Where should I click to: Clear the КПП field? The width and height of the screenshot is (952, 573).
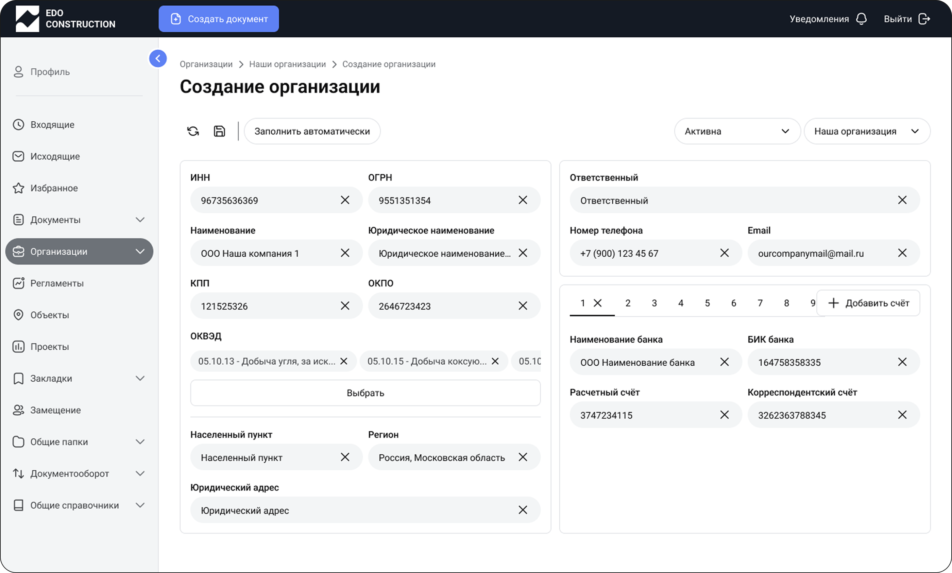pos(345,306)
